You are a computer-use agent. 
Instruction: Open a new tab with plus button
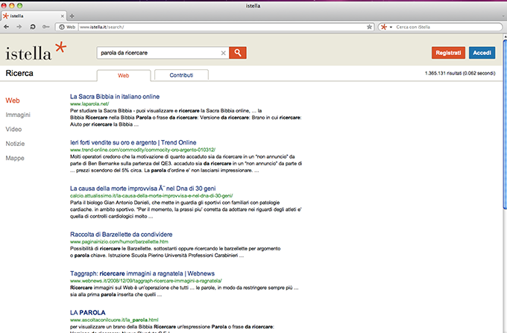coord(72,16)
